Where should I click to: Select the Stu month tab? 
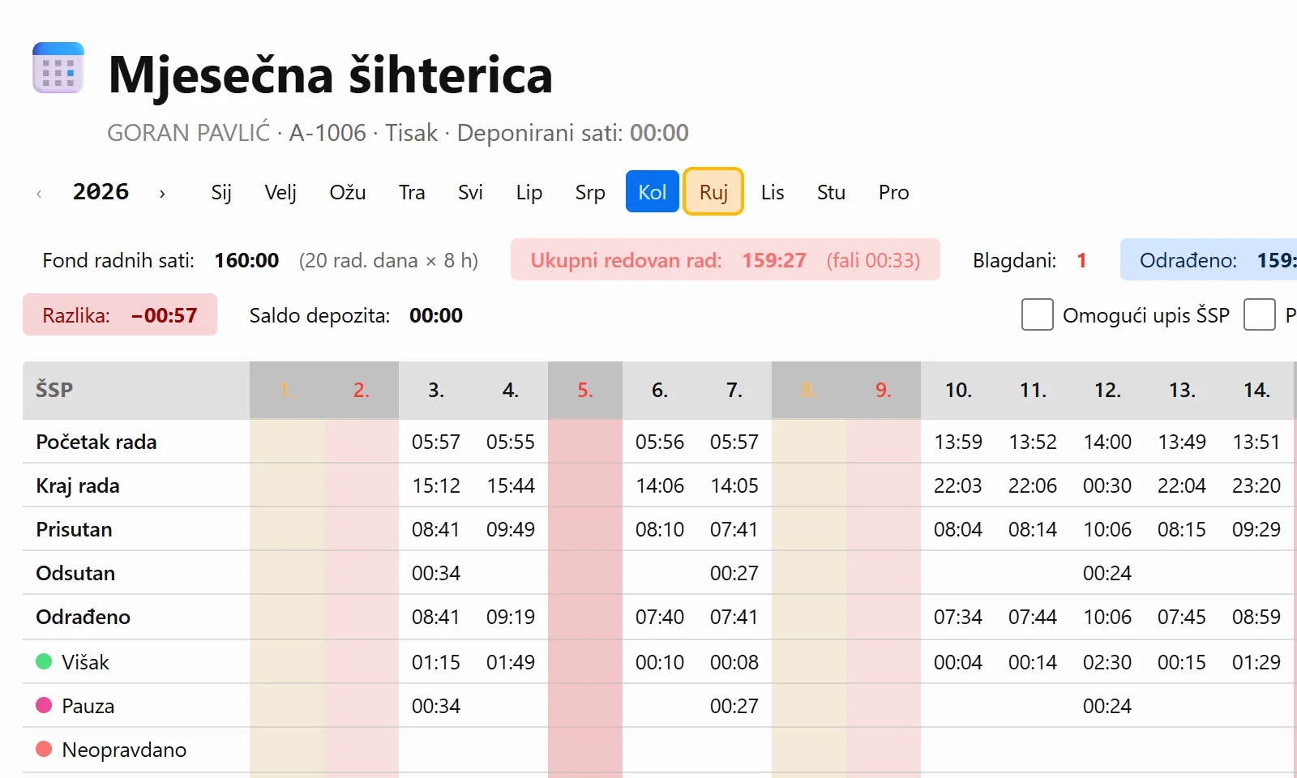(831, 192)
